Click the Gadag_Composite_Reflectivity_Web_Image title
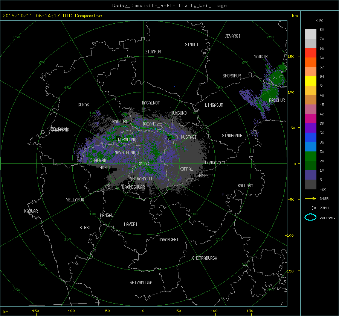The width and height of the screenshot is (339, 316). click(169, 6)
